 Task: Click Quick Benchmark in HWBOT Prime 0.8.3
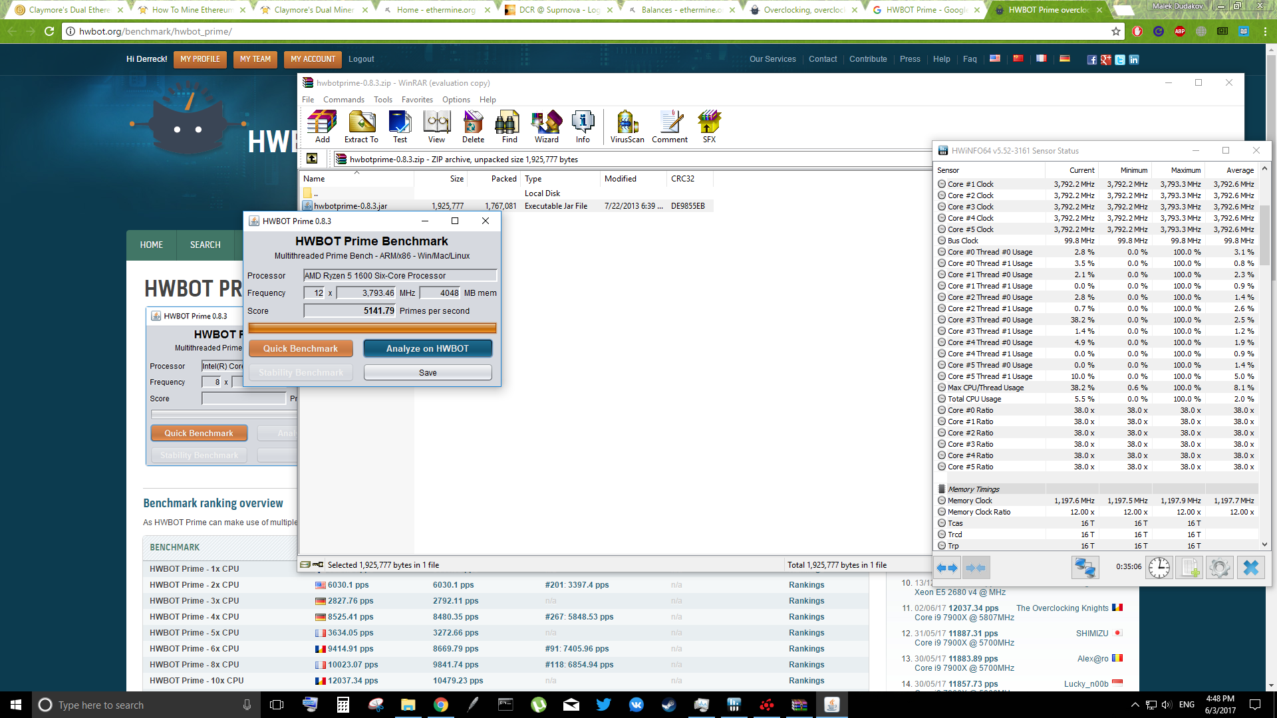(301, 348)
